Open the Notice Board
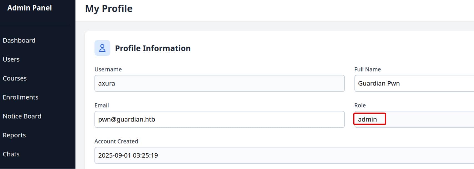The width and height of the screenshot is (474, 169). [22, 116]
